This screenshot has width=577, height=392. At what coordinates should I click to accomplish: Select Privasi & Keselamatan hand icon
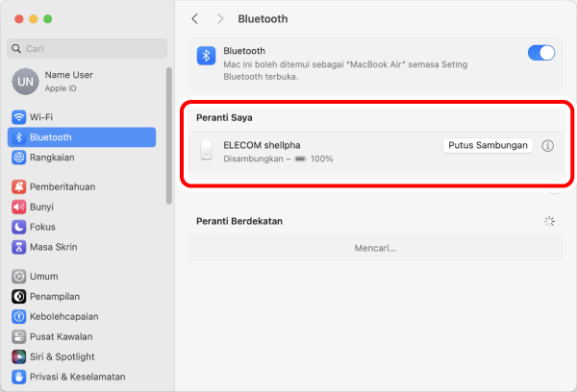pyautogui.click(x=19, y=377)
